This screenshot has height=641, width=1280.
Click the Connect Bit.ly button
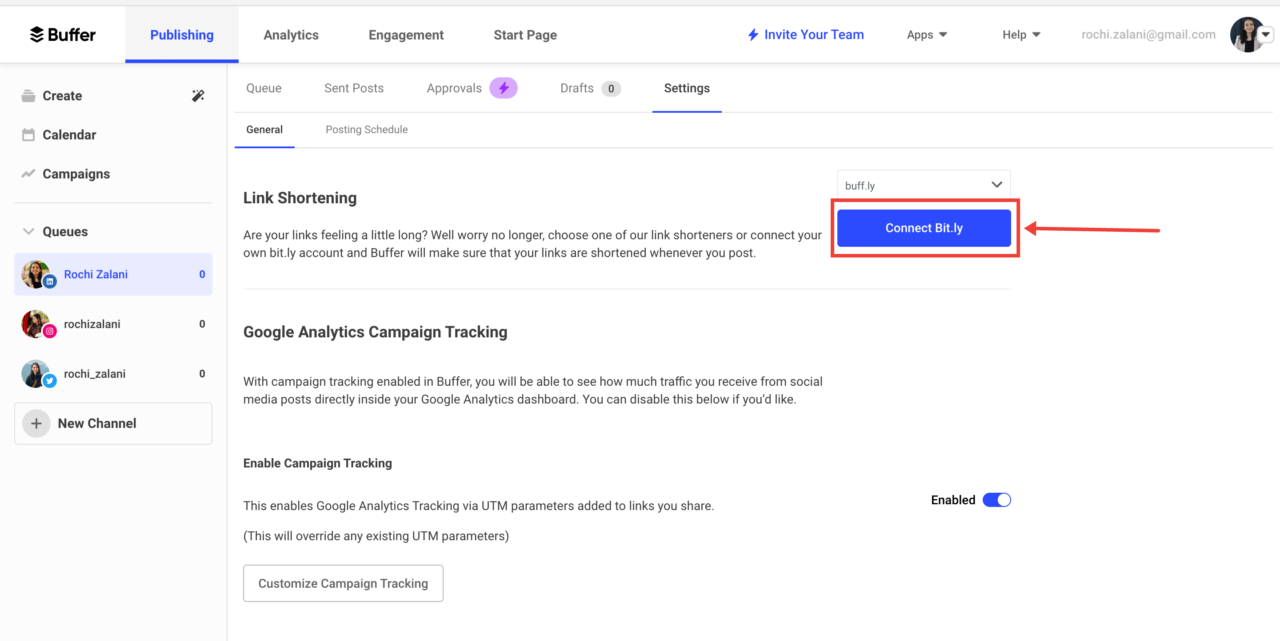point(922,228)
